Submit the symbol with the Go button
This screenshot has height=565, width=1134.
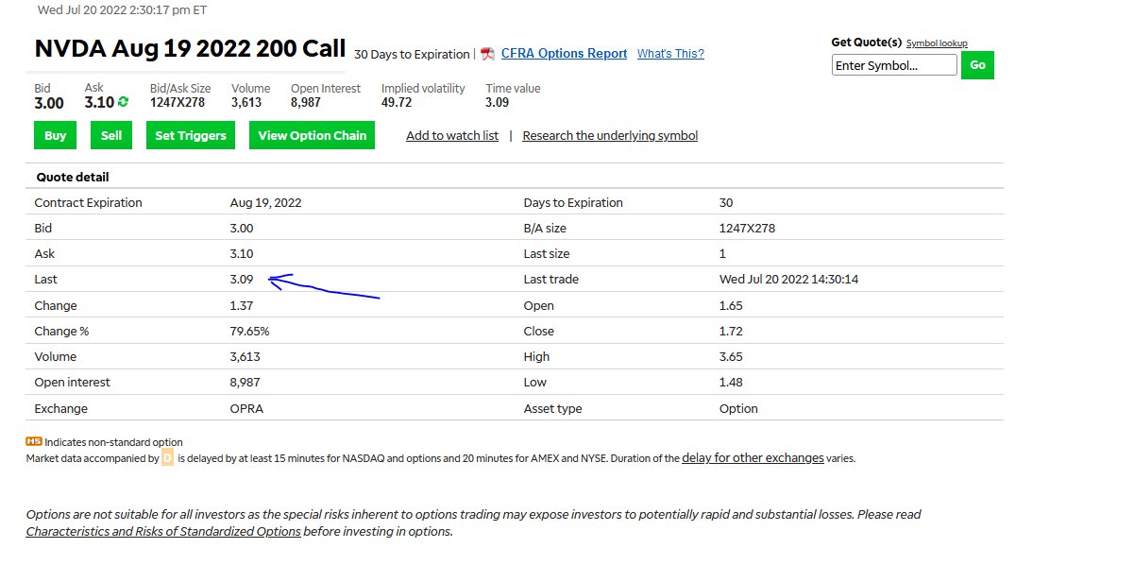point(977,65)
